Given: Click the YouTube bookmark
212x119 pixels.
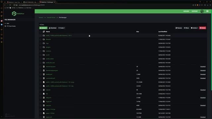Looking at the screenshot, I should click(13, 8).
